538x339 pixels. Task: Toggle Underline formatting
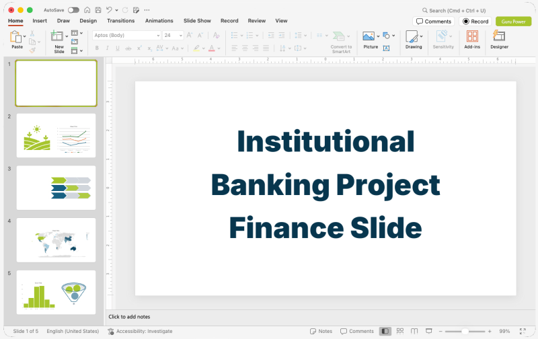tap(118, 48)
